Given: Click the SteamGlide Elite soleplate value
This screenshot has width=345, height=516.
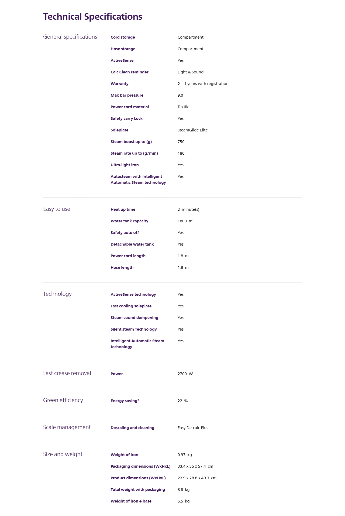Looking at the screenshot, I should click(x=192, y=130).
